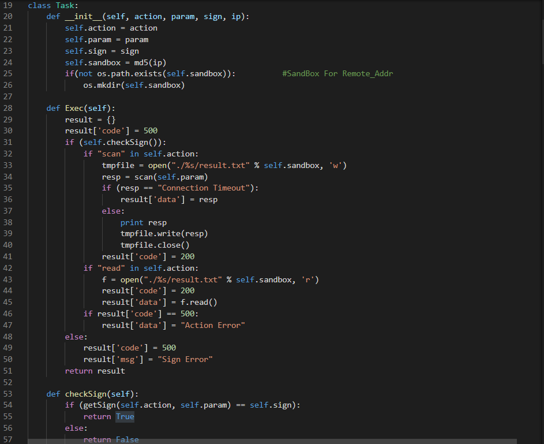
Task: Click the class name "Task" on line 19
Action: (66, 5)
